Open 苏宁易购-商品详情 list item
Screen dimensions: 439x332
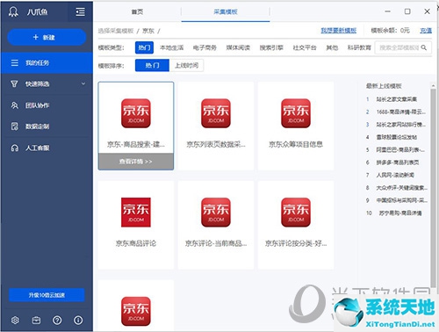(400, 213)
